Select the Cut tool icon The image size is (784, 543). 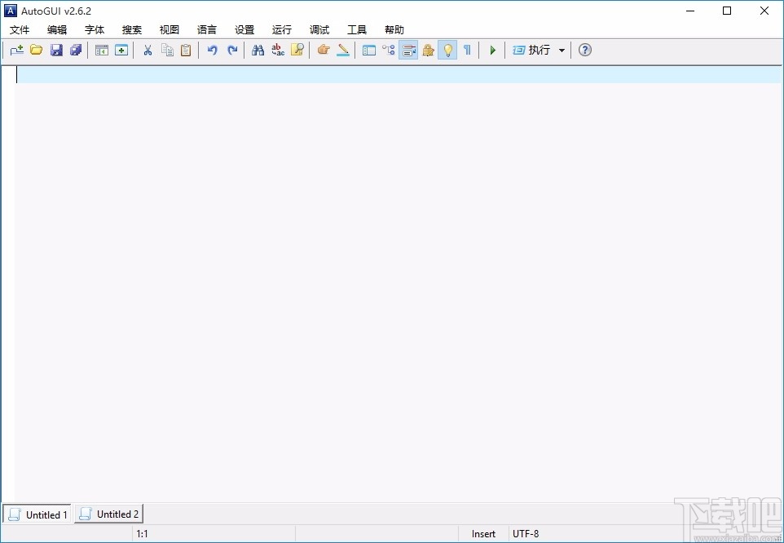pos(148,50)
